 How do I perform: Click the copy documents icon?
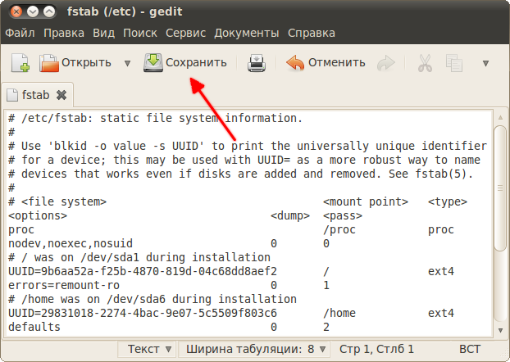pyautogui.click(x=454, y=63)
